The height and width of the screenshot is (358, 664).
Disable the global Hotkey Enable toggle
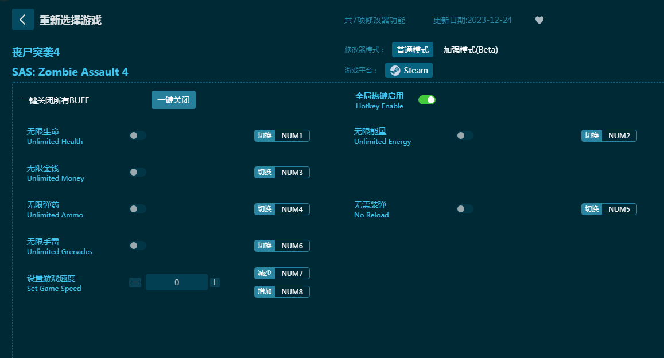426,100
